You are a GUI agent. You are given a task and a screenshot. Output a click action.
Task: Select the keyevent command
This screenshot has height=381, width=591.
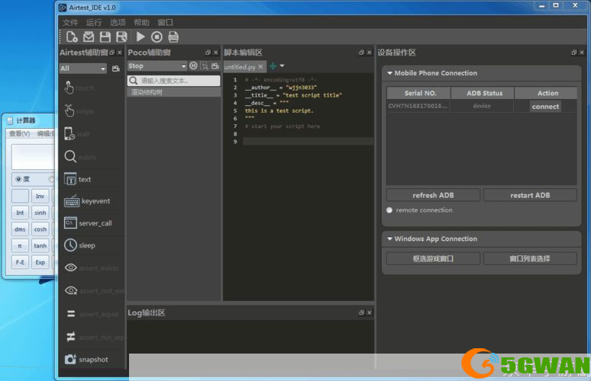coord(87,201)
